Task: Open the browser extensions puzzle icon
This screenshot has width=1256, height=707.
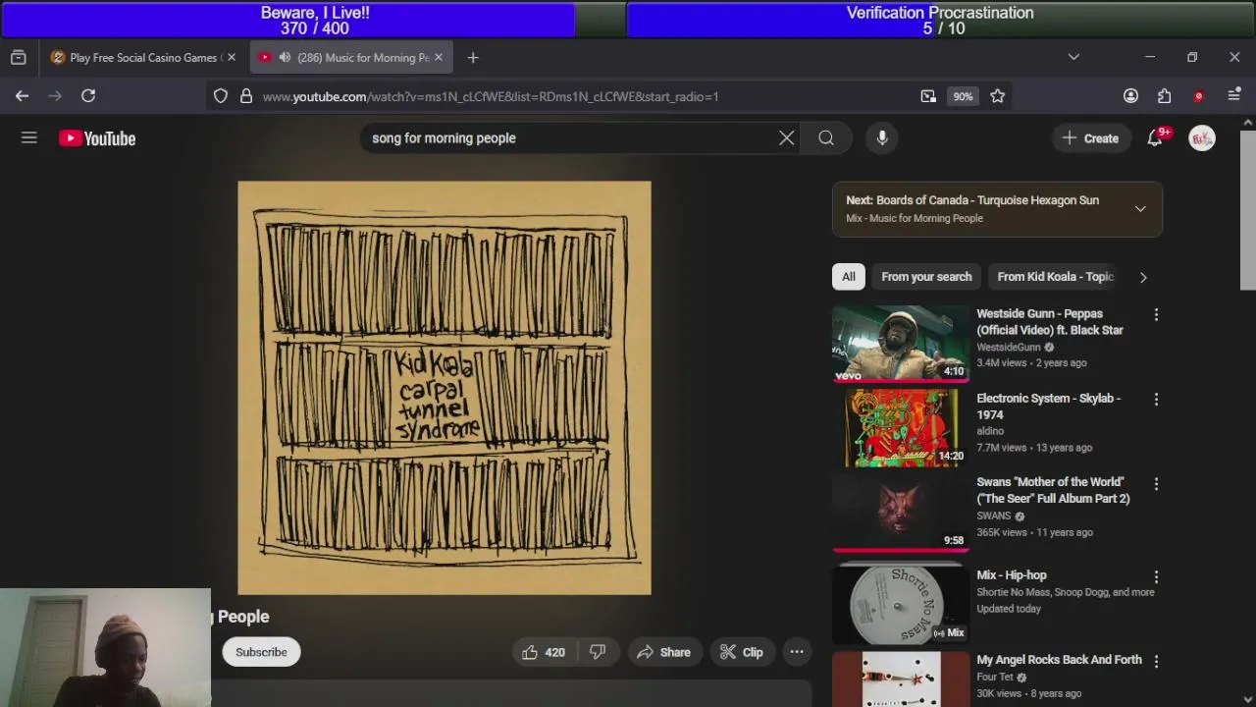Action: (1164, 96)
